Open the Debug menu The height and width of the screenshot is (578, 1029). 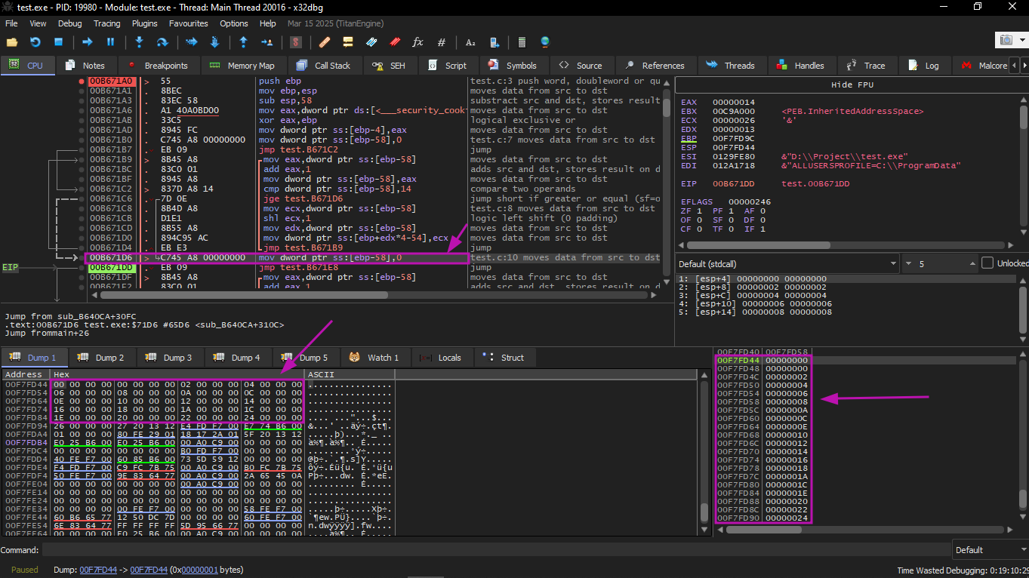(x=69, y=23)
